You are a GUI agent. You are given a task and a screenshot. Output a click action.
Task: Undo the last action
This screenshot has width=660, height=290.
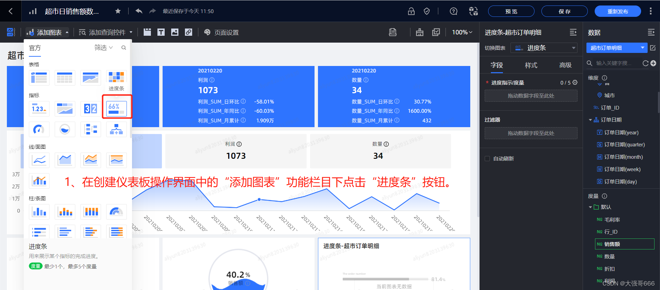pyautogui.click(x=139, y=11)
